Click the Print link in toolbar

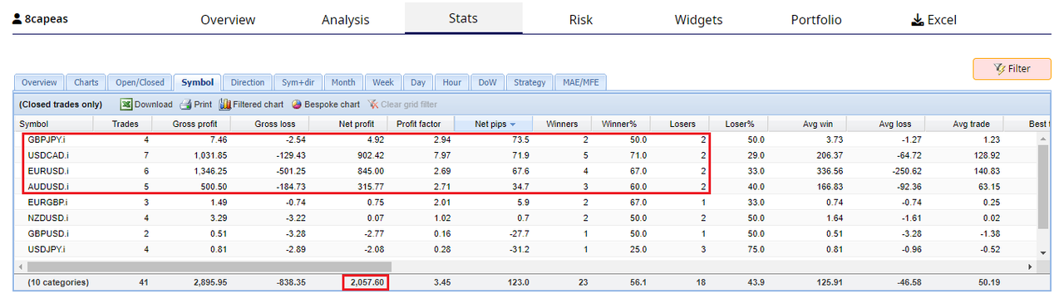[203, 105]
